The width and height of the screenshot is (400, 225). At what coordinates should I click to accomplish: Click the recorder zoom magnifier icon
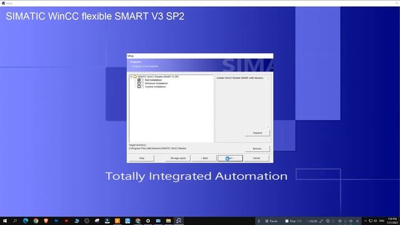(x=327, y=221)
